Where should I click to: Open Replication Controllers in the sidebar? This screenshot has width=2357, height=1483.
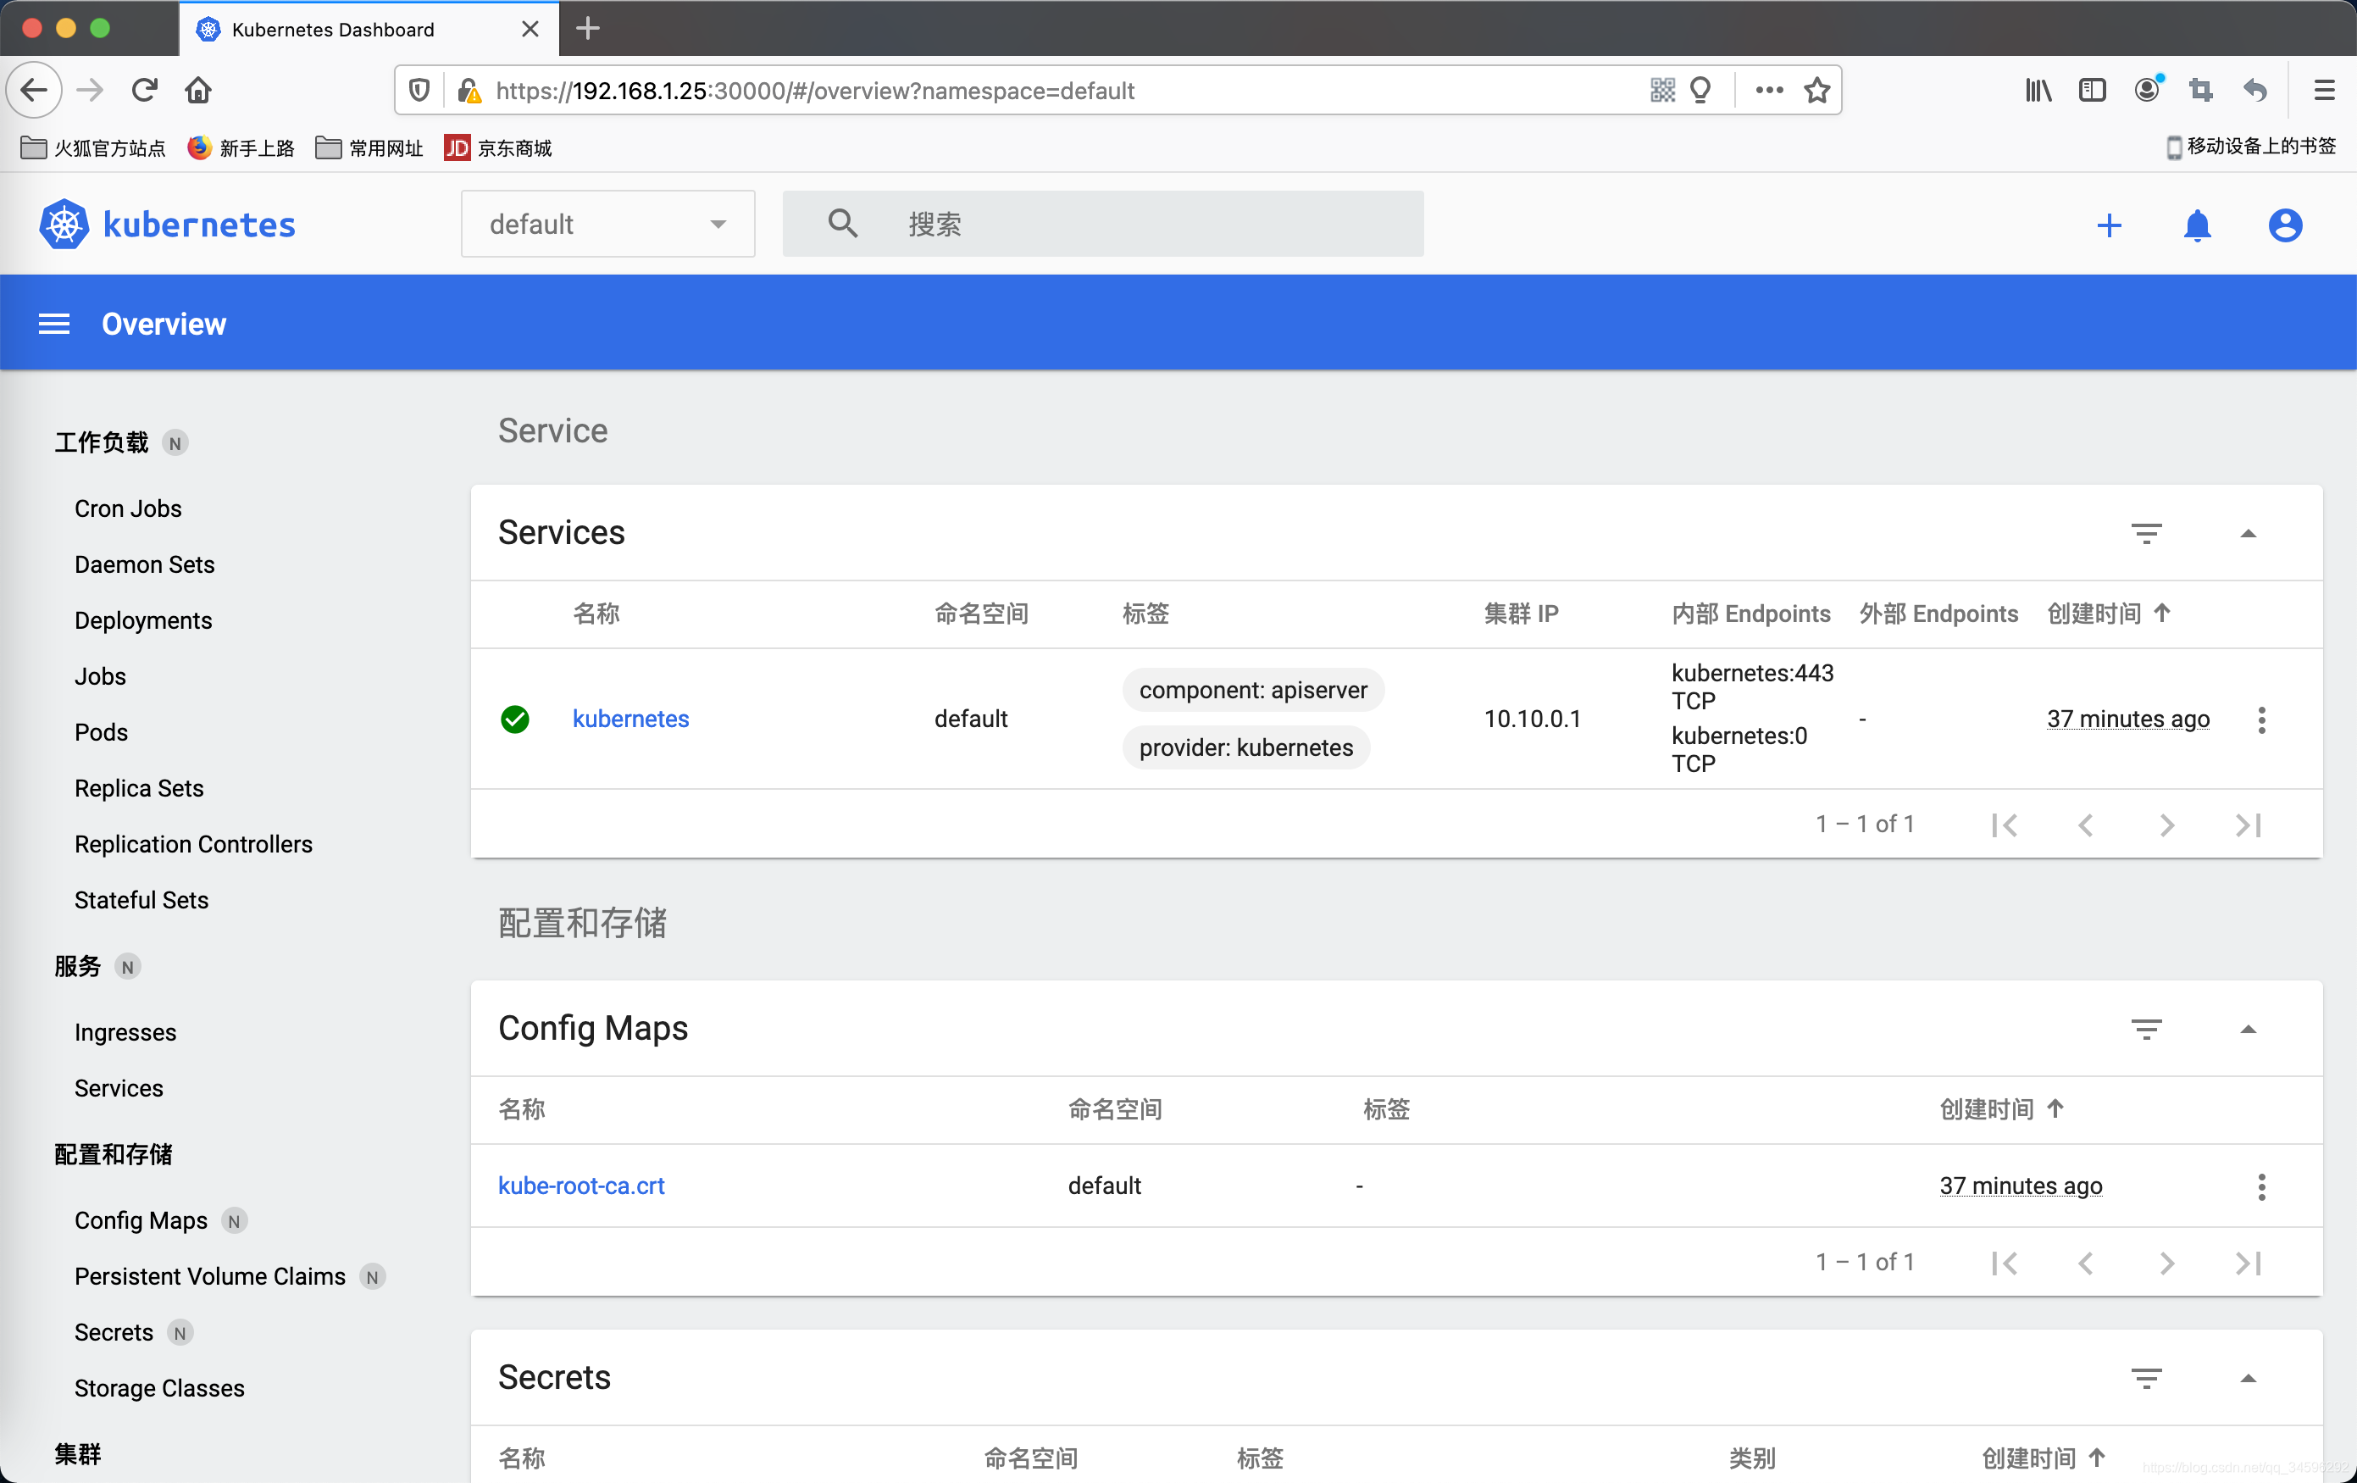[x=194, y=844]
